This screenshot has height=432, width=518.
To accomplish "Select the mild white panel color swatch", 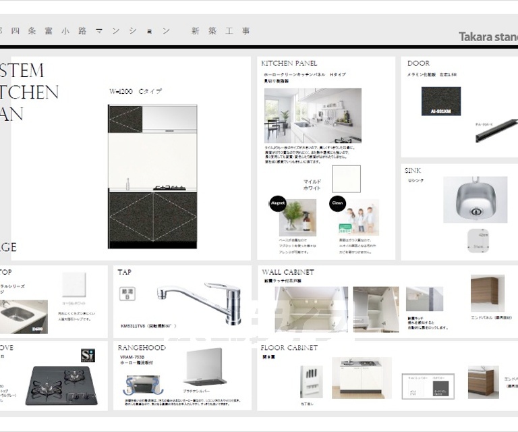I will 346,179.
